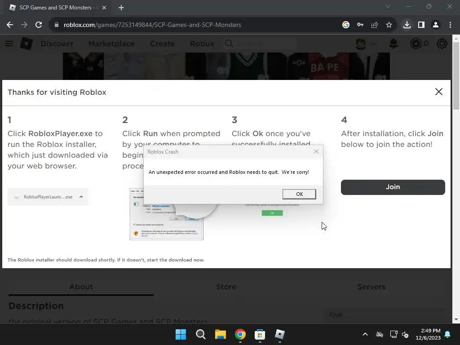Toggle the Chrome side panel
Image resolution: width=460 pixels, height=345 pixels.
pyautogui.click(x=421, y=25)
